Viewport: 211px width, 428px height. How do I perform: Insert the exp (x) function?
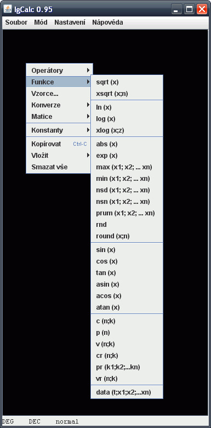tap(127, 155)
